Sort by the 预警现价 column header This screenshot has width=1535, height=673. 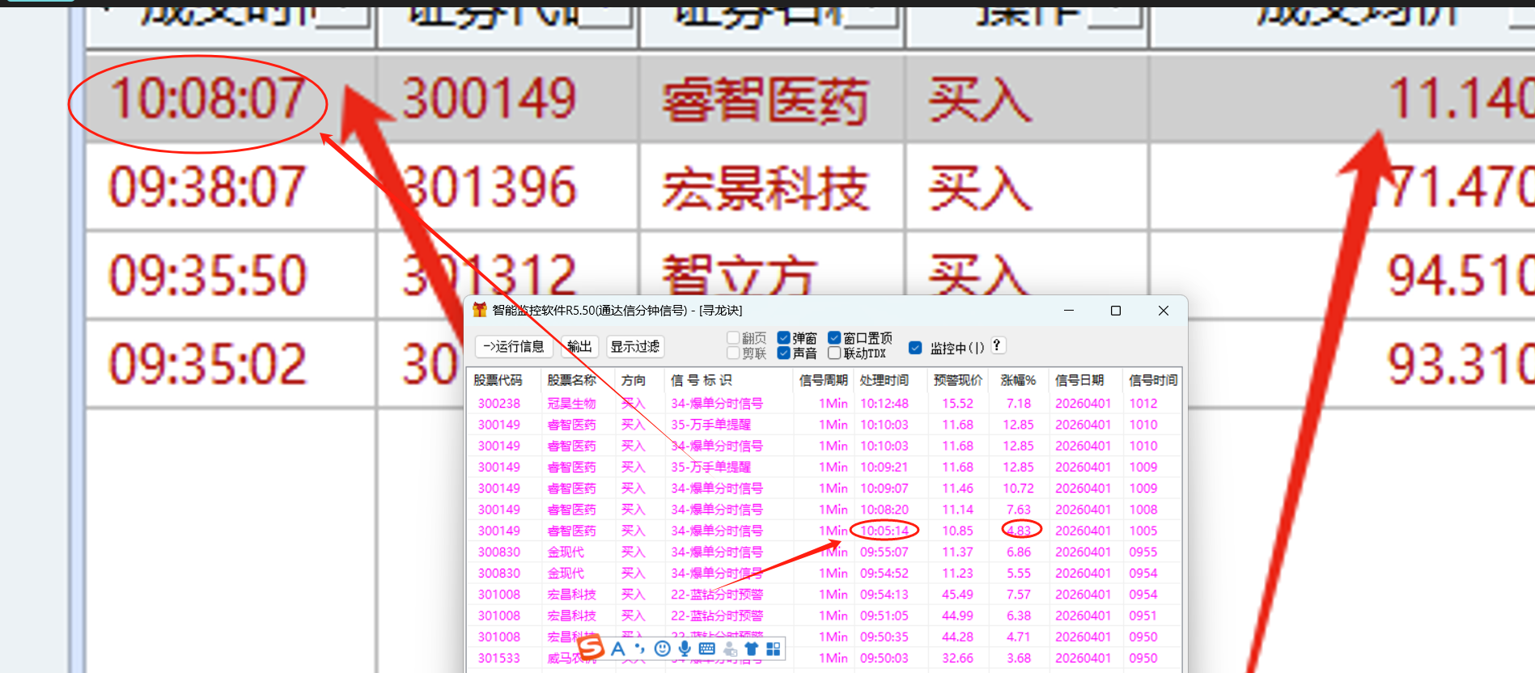(958, 380)
